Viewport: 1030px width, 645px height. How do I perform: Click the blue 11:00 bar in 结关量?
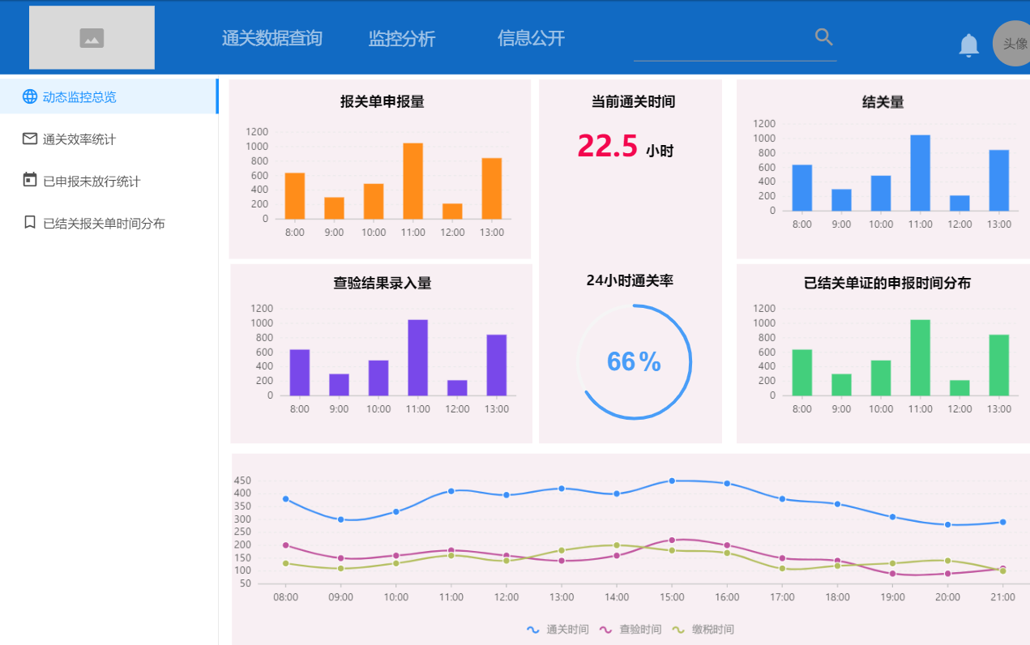pyautogui.click(x=920, y=173)
